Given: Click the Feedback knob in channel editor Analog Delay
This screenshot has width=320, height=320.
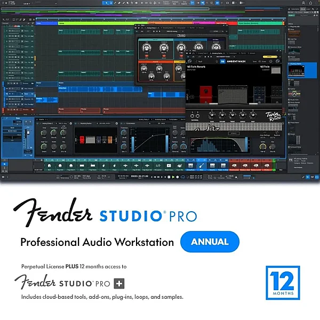Looking at the screenshot, I should tap(53, 133).
